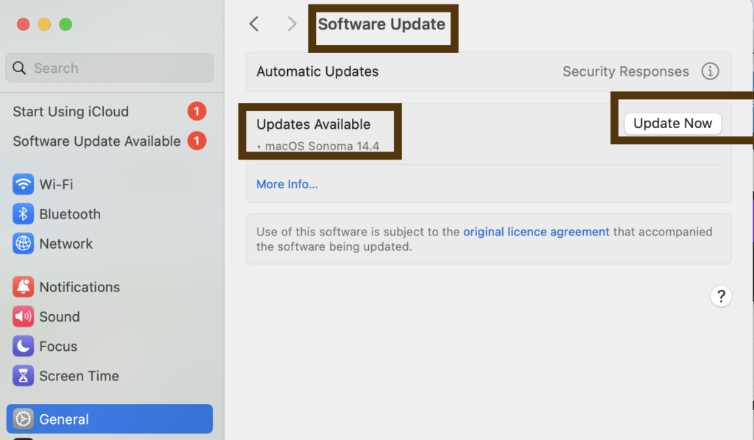Open More Info for macOS Sonoma 14.4
Screen dimensions: 754x440
pos(287,184)
